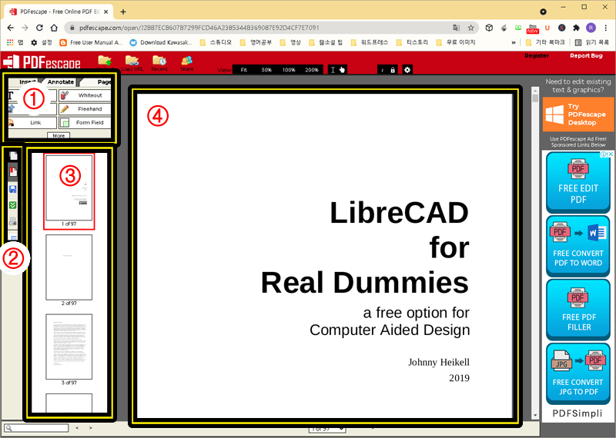Image resolution: width=616 pixels, height=438 pixels.
Task: Click the document info icon beside the lock
Action: [383, 70]
